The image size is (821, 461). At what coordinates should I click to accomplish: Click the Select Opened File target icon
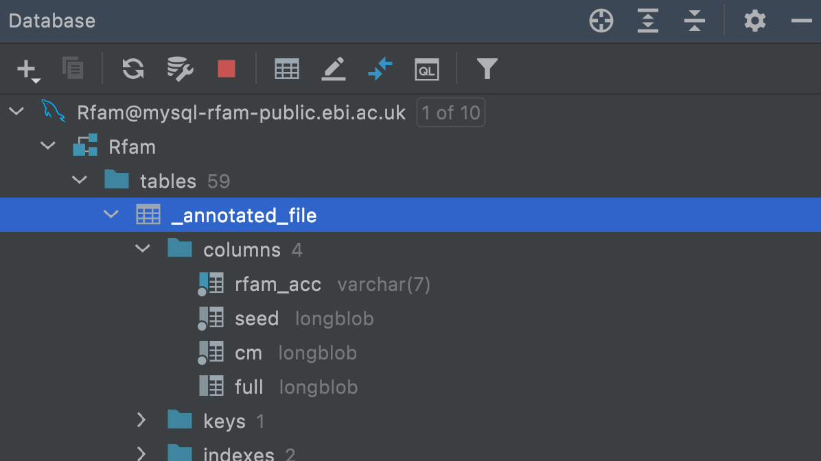pyautogui.click(x=601, y=21)
